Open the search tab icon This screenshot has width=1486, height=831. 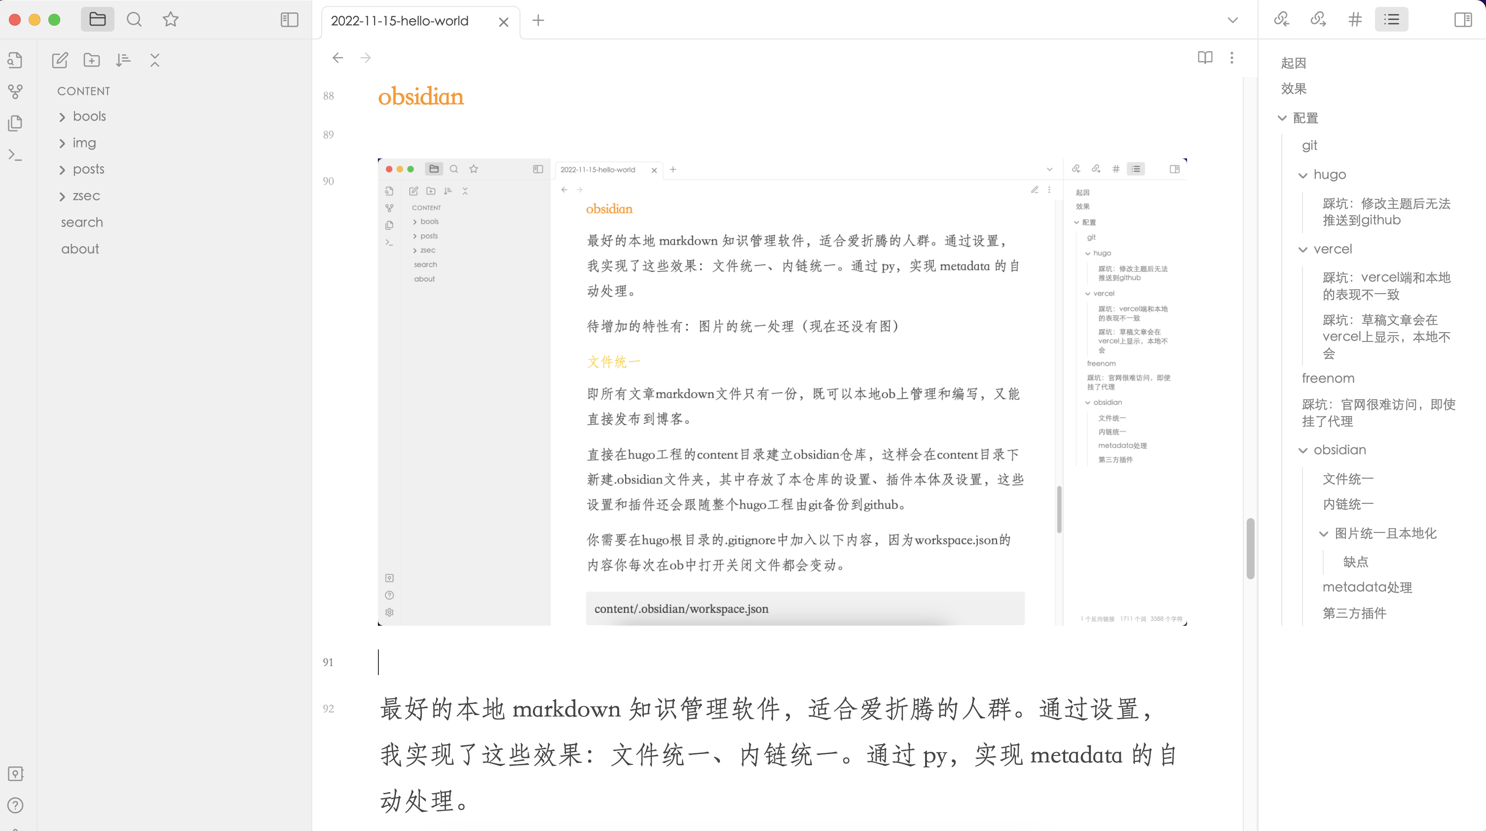pos(134,20)
